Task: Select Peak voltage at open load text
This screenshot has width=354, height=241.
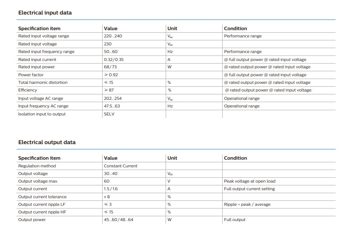Action: point(250,181)
